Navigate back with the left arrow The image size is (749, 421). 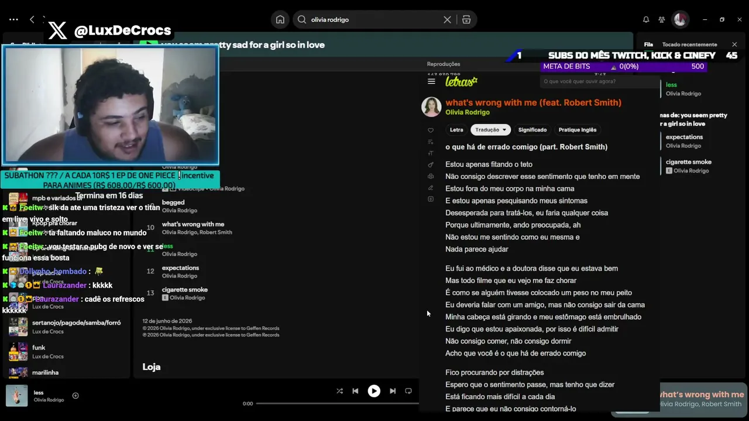[x=32, y=19]
